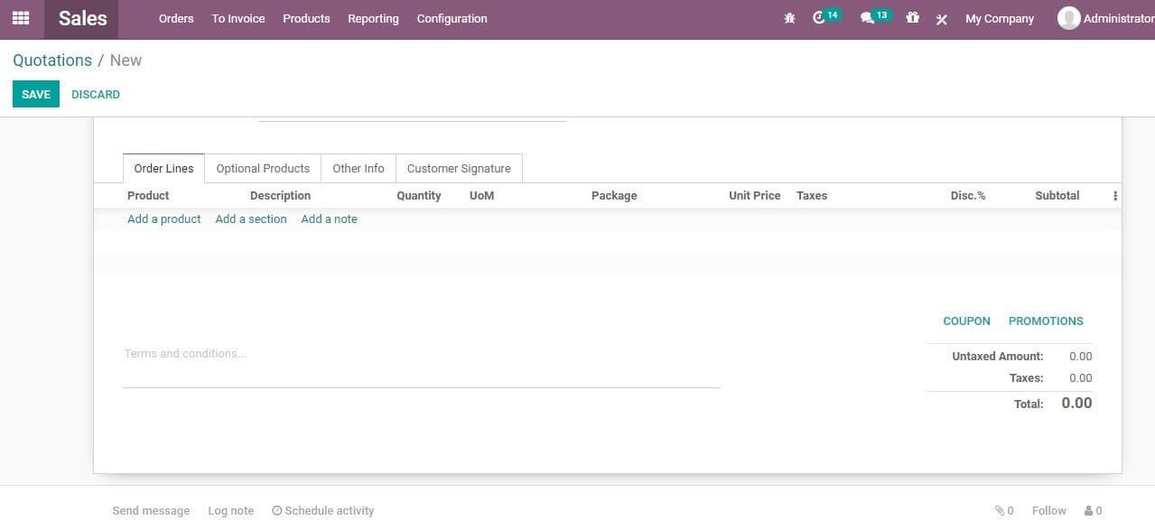Click the gift icon in the top bar
This screenshot has height=530, width=1155.
tap(911, 17)
